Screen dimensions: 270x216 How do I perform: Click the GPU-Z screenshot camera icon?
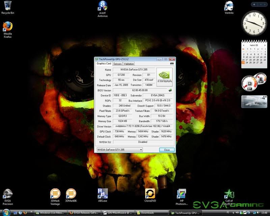point(172,63)
